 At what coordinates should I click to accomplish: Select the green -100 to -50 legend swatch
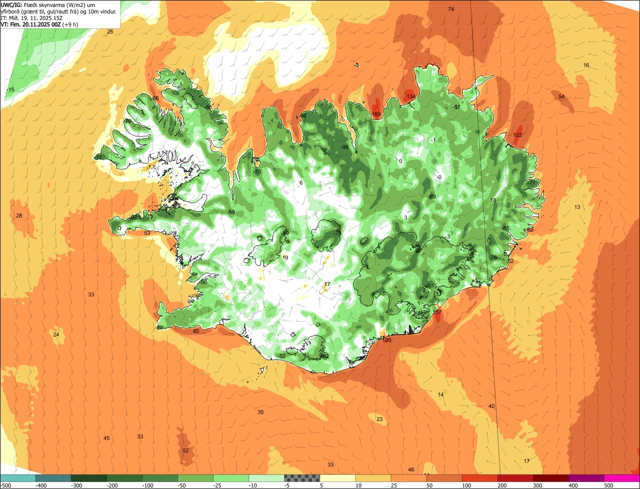pos(160,478)
